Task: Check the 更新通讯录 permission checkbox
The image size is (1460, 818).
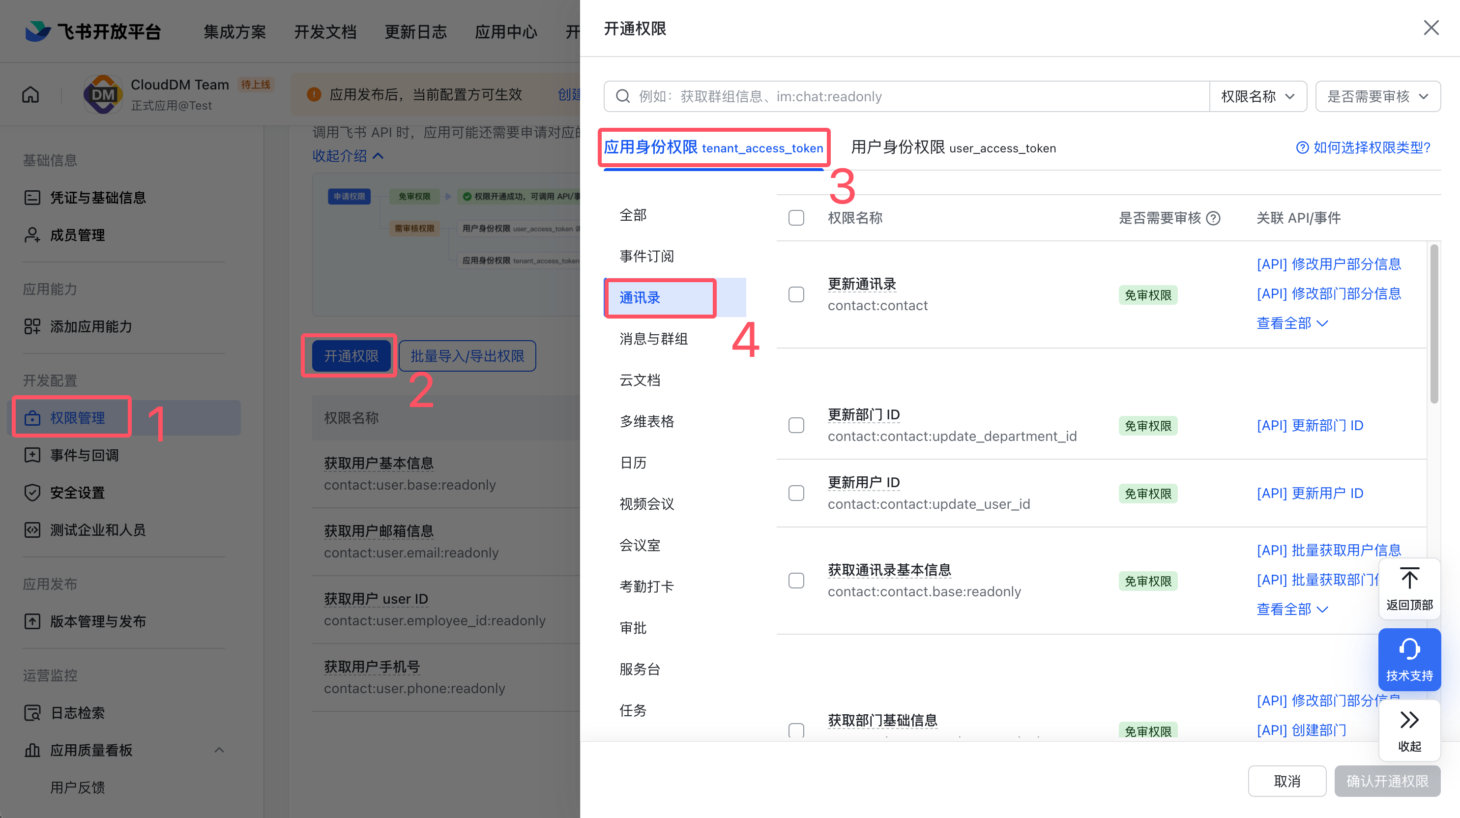Action: 796,295
